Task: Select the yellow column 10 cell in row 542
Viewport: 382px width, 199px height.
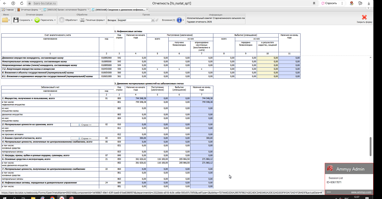Action: pos(268,58)
